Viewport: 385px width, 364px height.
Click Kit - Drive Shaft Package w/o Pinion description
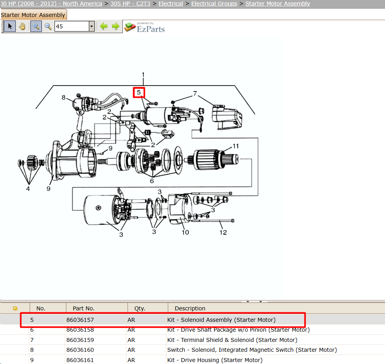point(238,330)
